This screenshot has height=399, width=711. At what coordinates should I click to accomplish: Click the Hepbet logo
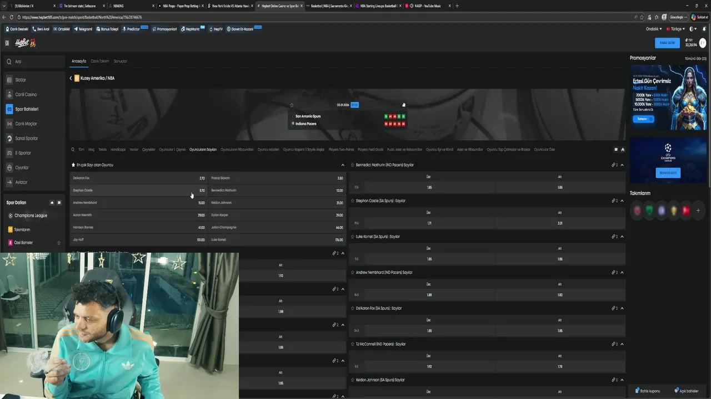(x=25, y=43)
